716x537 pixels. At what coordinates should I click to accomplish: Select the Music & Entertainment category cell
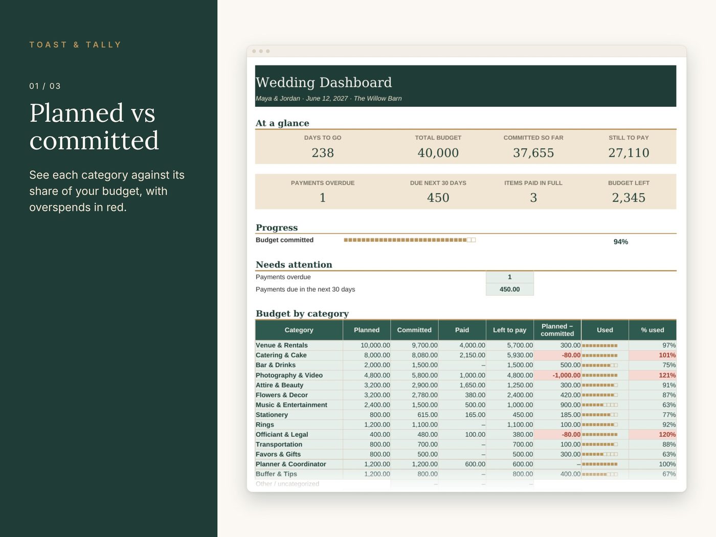point(299,405)
